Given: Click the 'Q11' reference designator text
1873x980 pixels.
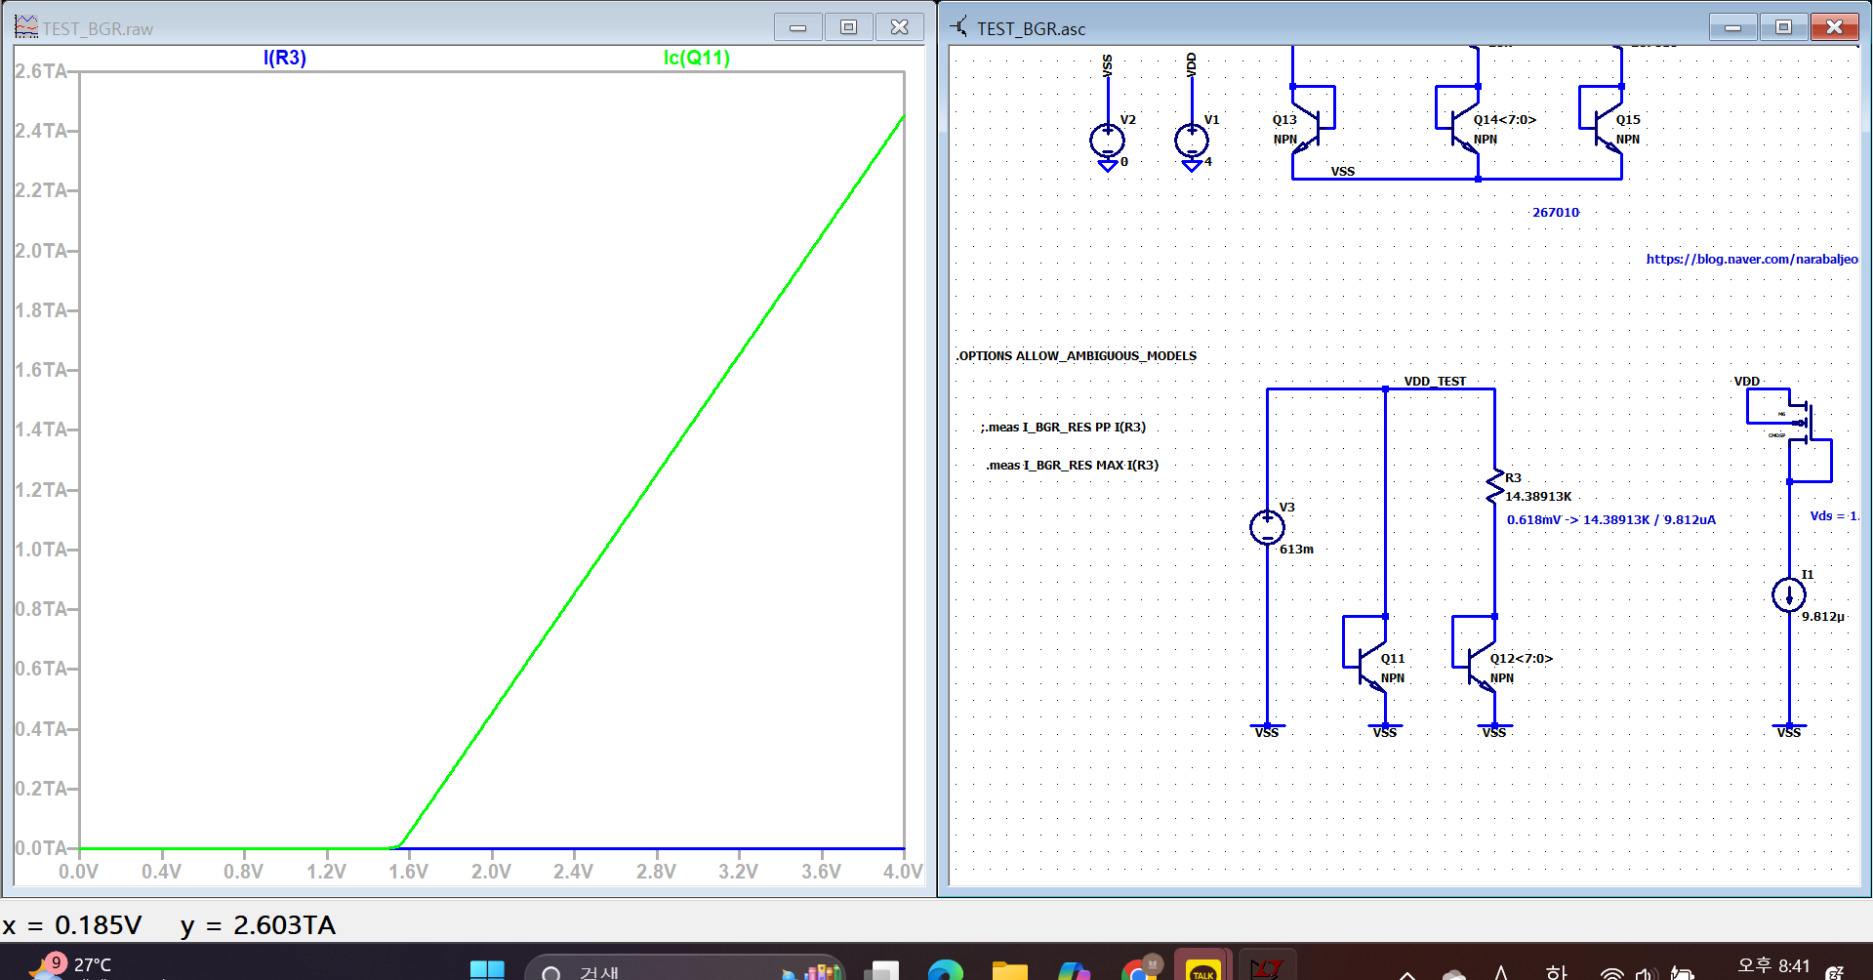Looking at the screenshot, I should click(1393, 658).
